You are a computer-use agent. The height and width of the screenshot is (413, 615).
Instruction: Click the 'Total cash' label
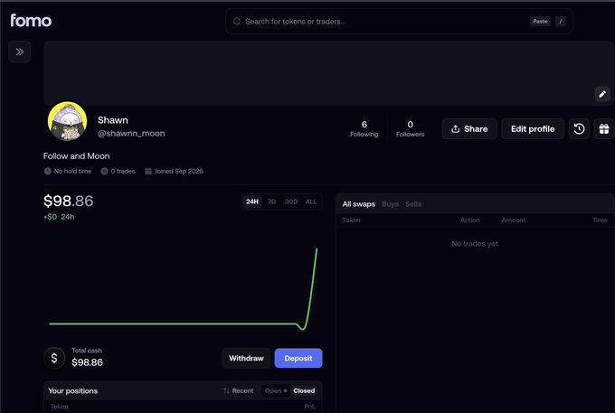pyautogui.click(x=87, y=351)
